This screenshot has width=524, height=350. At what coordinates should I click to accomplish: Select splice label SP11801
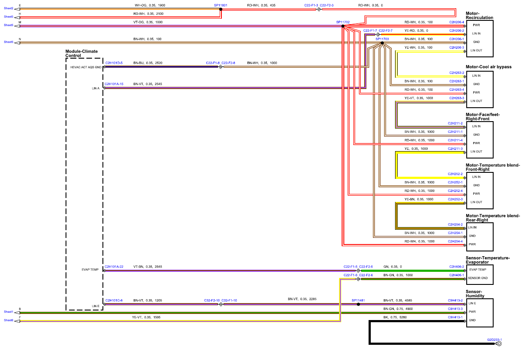[221, 5]
